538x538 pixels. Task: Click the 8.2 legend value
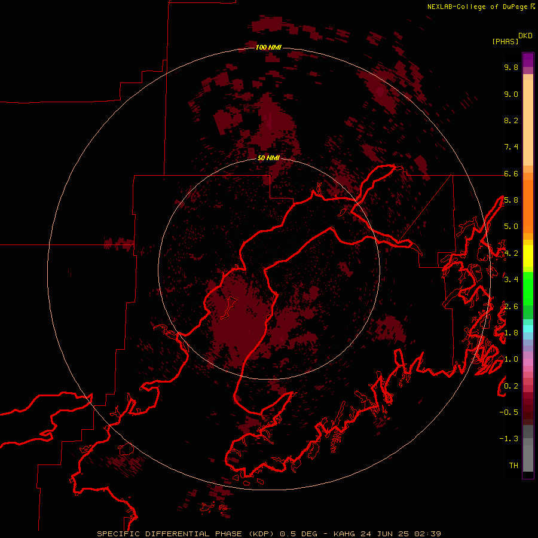511,120
